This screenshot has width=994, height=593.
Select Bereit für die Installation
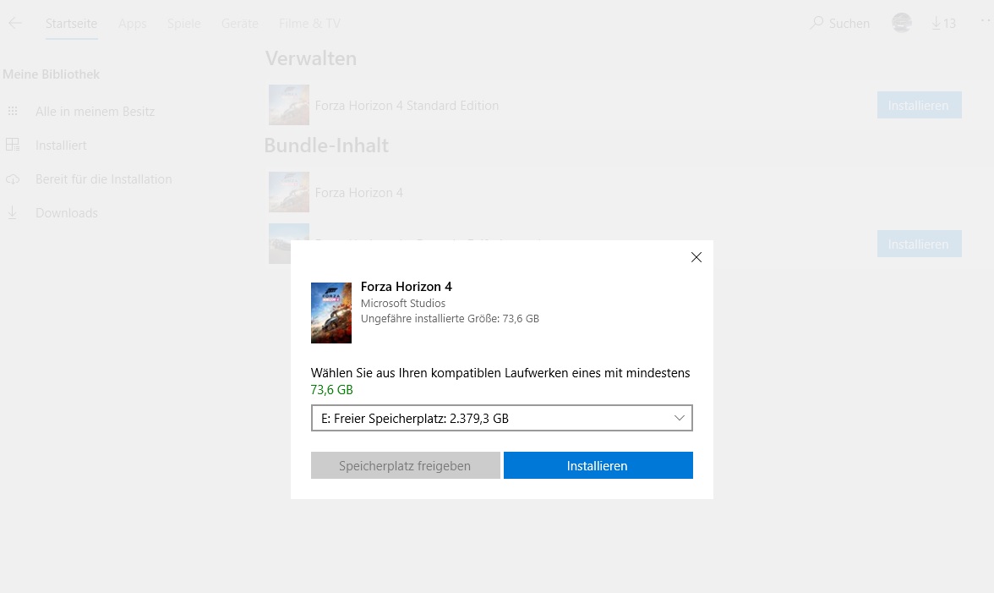(103, 178)
